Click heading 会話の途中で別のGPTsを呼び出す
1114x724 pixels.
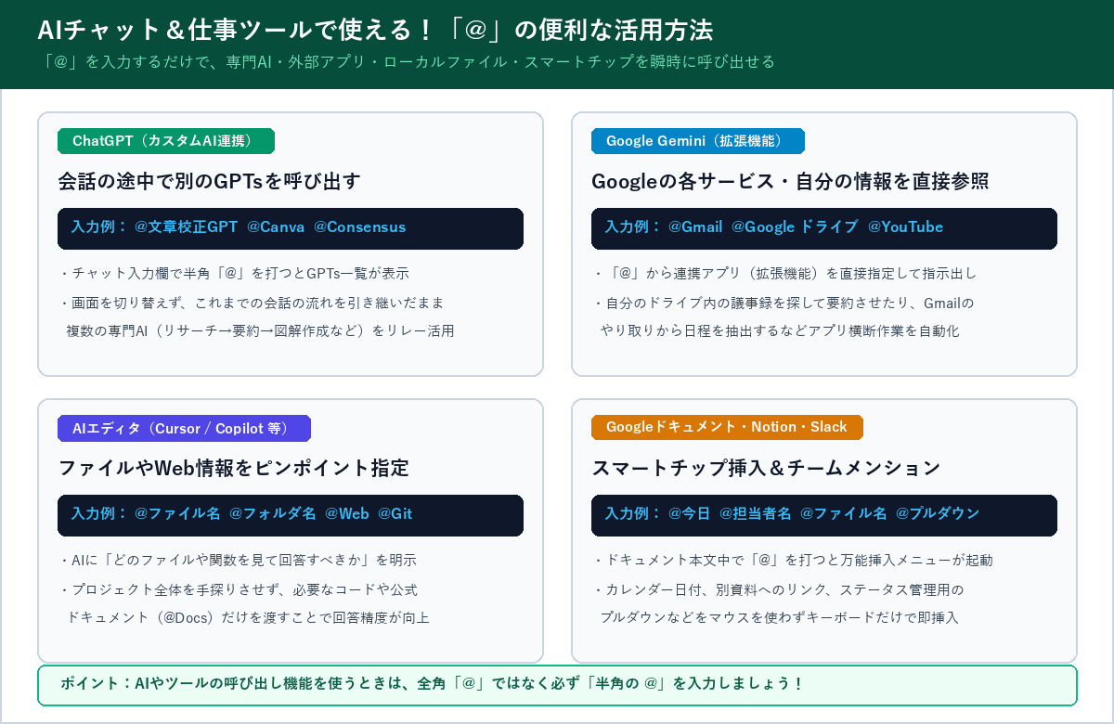[209, 181]
